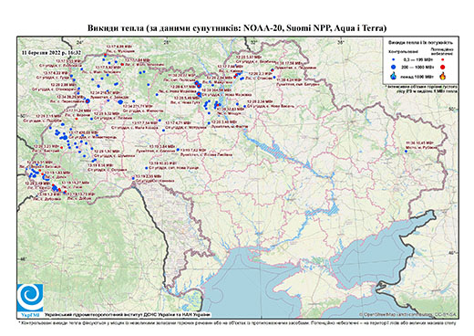Click the red hotspot dot near Бистрий
This screenshot has width=474, height=336.
[x=61, y=148]
